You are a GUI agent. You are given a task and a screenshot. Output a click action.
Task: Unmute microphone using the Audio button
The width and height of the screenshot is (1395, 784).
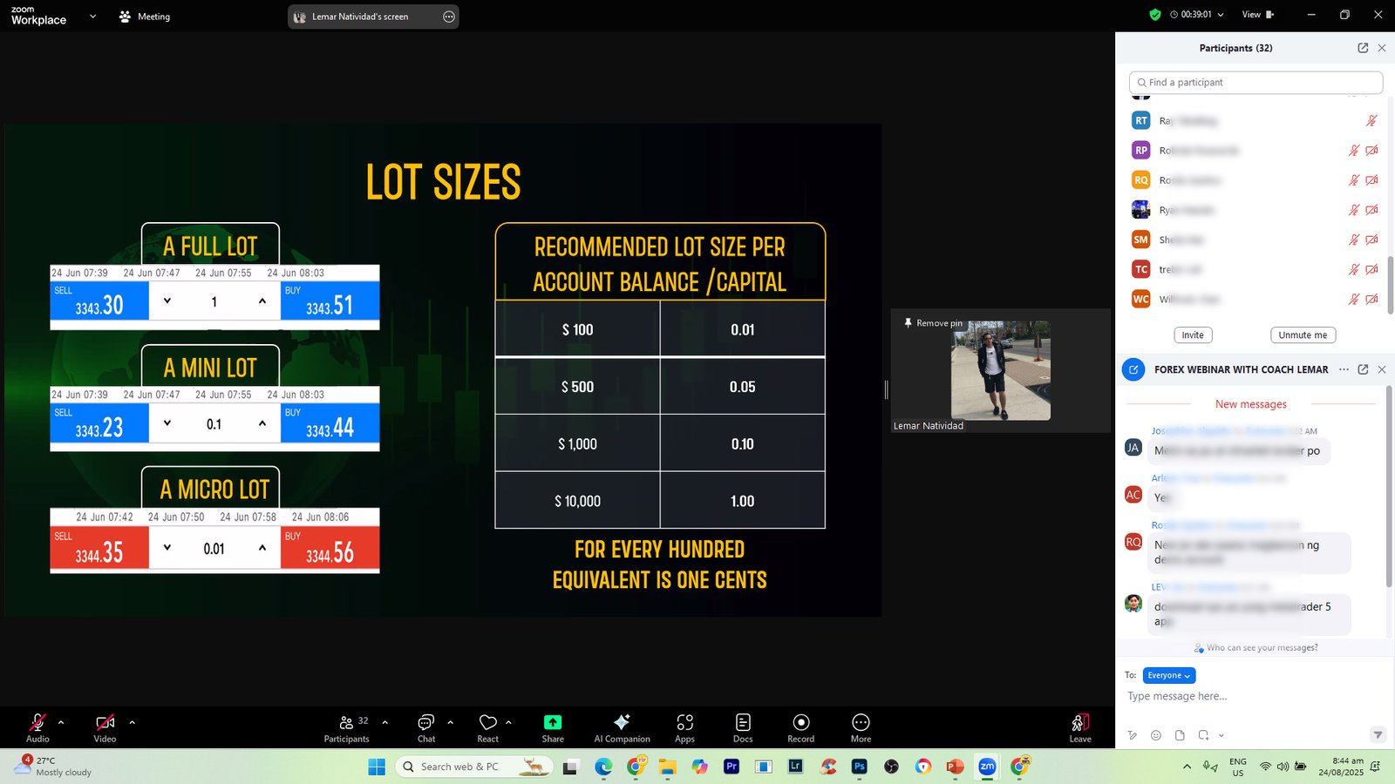[x=37, y=727]
